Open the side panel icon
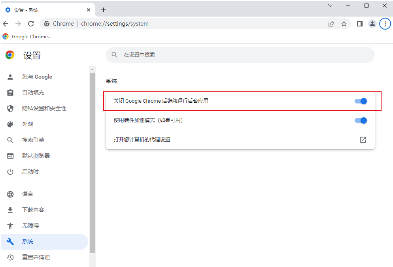Viewport: 393px width, 267px height. coord(360,24)
